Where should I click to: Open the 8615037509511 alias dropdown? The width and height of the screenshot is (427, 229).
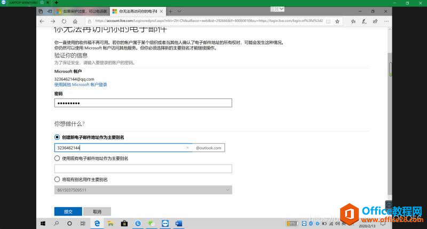pyautogui.click(x=143, y=190)
